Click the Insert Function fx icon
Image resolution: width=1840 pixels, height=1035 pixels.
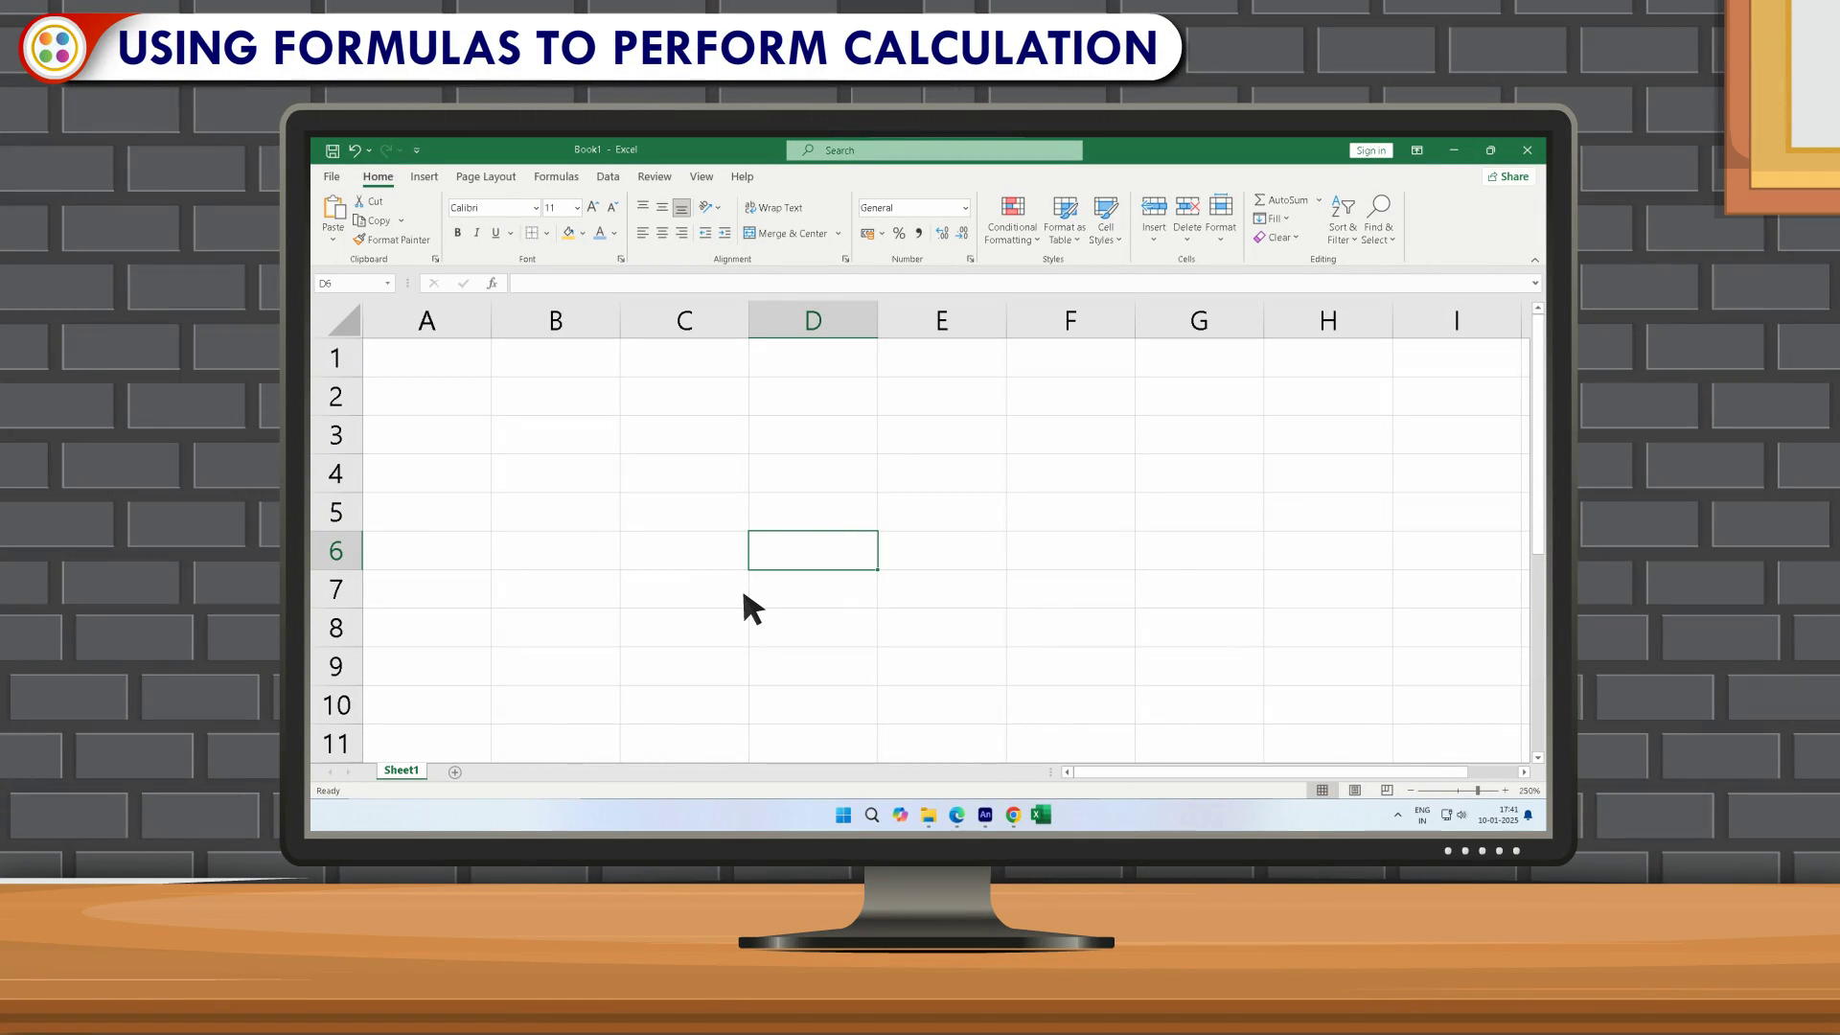(492, 284)
